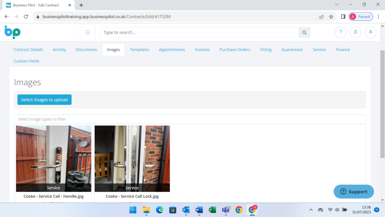Click the page vertical scrollbar
This screenshot has width=385, height=217.
[382, 104]
